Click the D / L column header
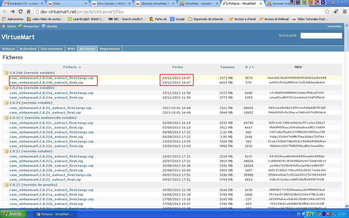 [250, 67]
